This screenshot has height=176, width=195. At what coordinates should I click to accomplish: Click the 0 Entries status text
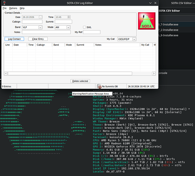[7, 86]
